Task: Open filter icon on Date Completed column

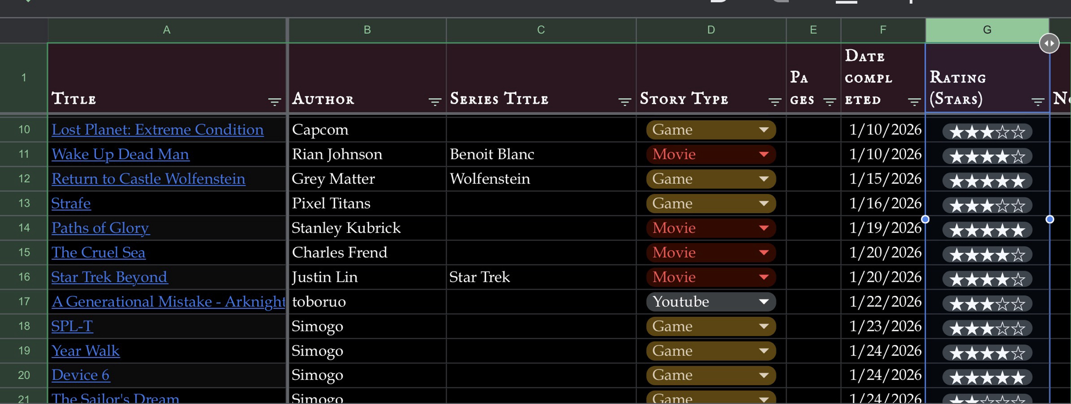Action: coord(914,102)
